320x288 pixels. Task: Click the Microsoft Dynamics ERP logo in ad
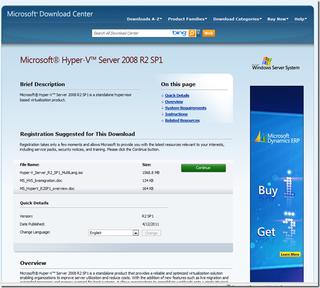tap(275, 140)
